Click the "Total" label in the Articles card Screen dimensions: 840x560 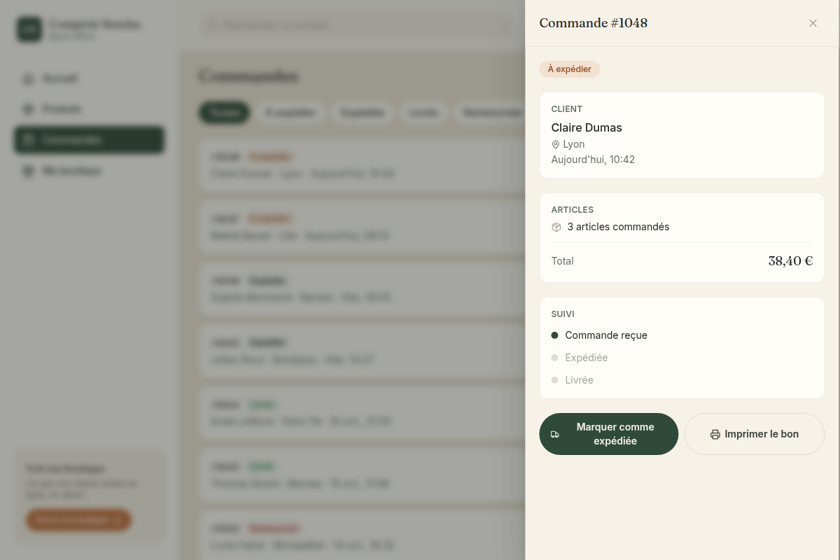pos(562,261)
